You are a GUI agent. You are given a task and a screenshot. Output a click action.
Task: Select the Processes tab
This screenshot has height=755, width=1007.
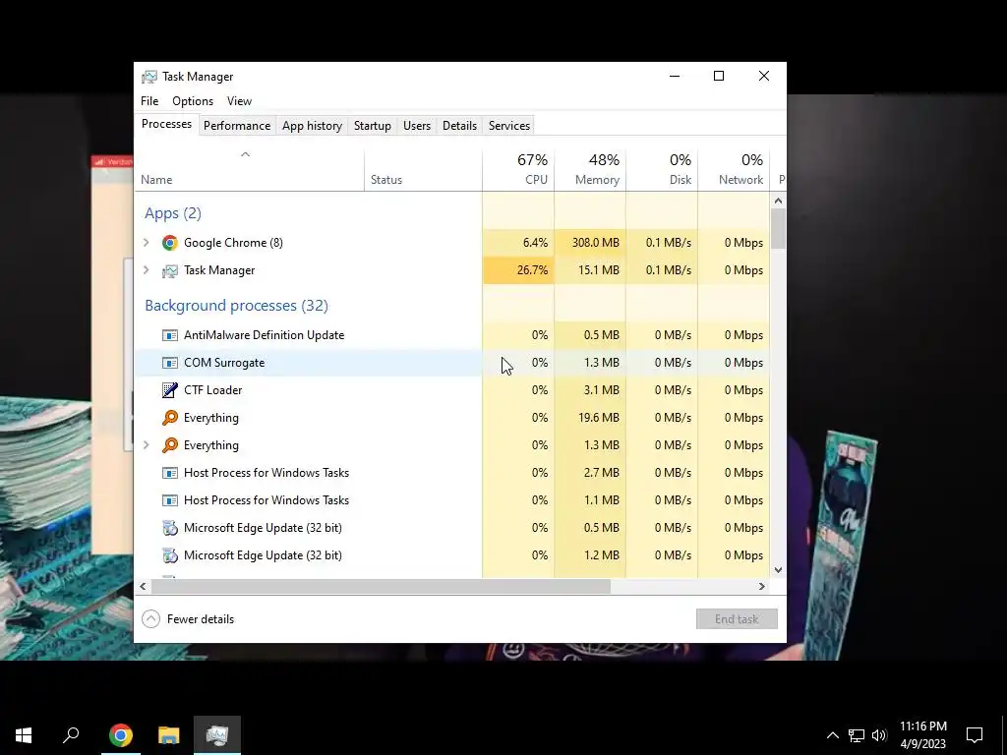tap(166, 125)
